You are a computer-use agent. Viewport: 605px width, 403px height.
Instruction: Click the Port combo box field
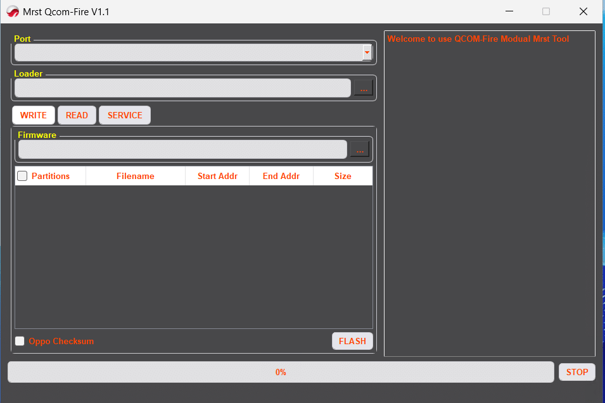[188, 53]
